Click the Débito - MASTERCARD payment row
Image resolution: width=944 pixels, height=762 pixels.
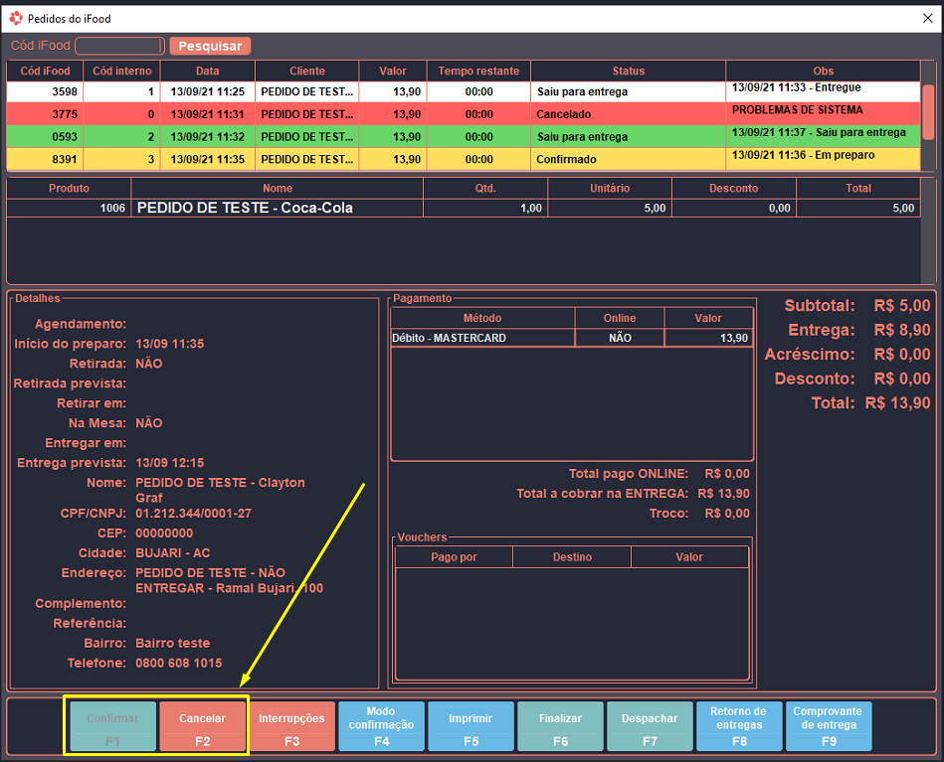click(x=482, y=338)
